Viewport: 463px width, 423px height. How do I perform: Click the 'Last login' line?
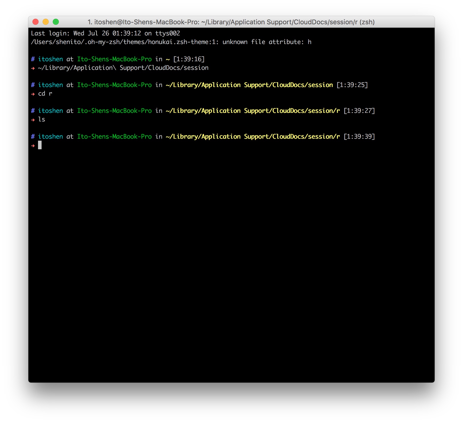(x=105, y=33)
